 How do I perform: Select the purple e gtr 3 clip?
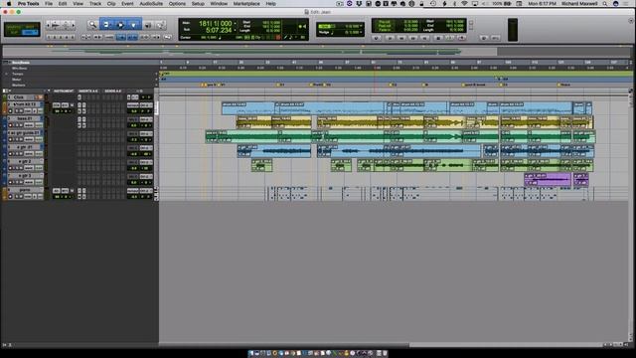tap(548, 179)
